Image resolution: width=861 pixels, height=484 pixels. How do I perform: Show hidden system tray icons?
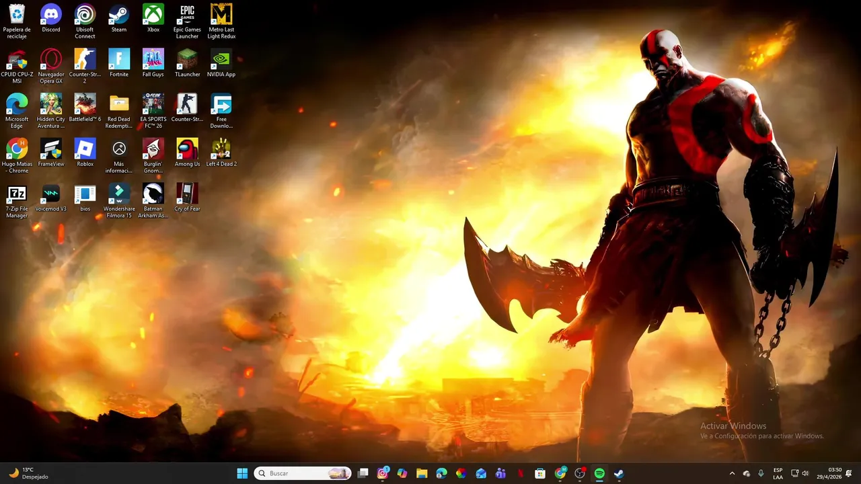click(732, 473)
